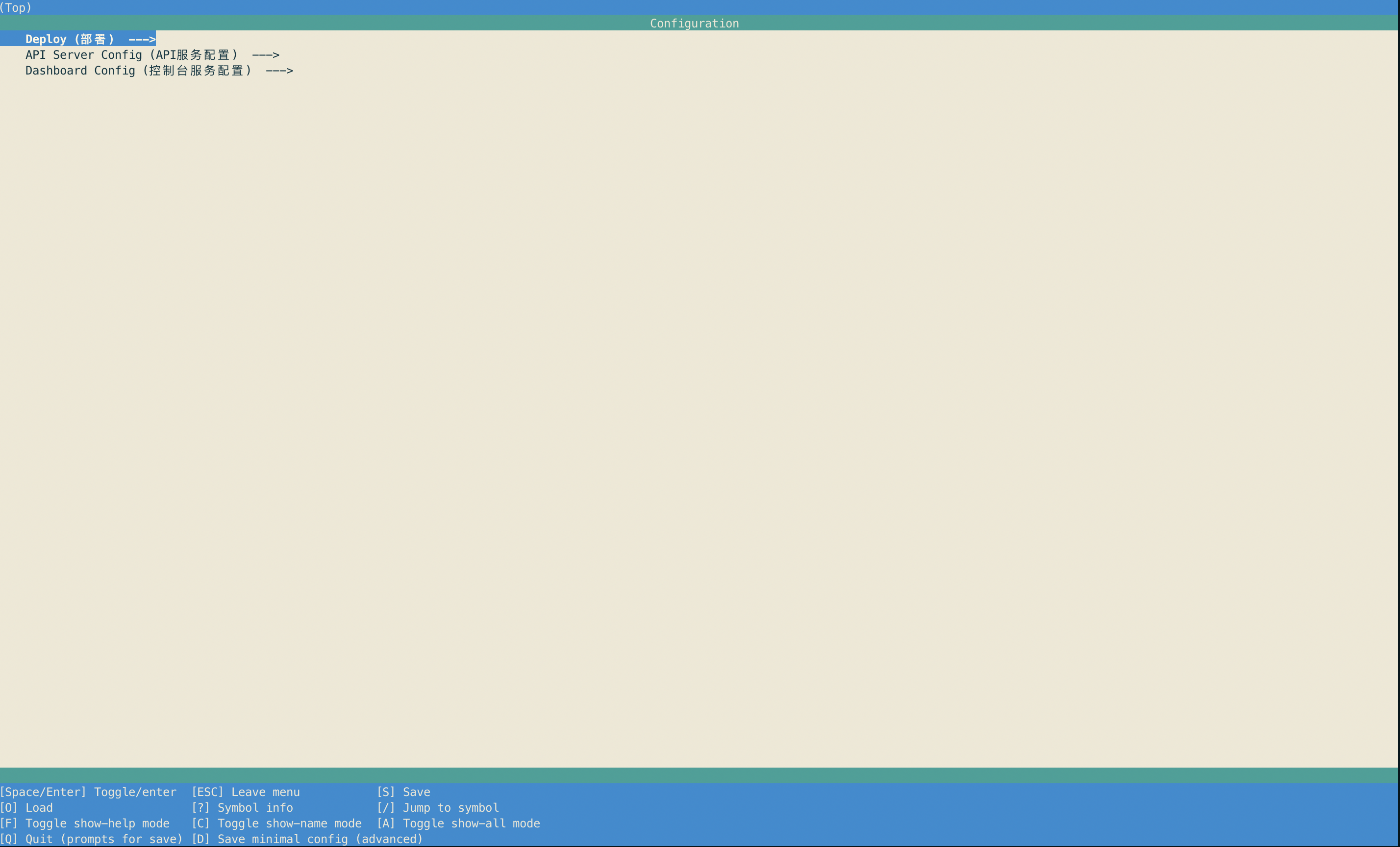This screenshot has height=847, width=1400.
Task: Click the [ESC] Leave menu hint
Action: (246, 792)
